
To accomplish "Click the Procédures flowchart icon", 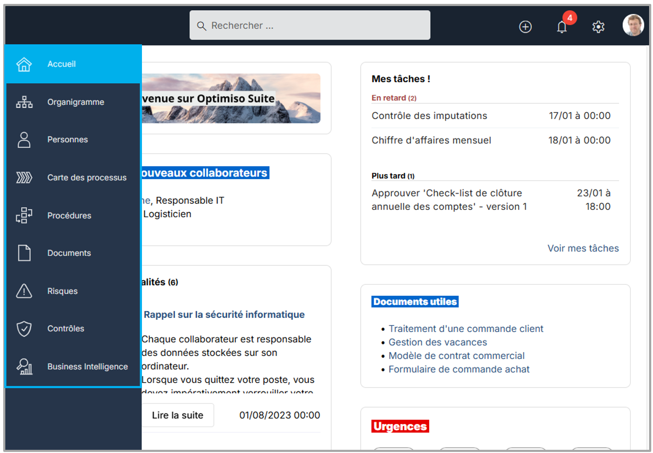I will pyautogui.click(x=24, y=215).
